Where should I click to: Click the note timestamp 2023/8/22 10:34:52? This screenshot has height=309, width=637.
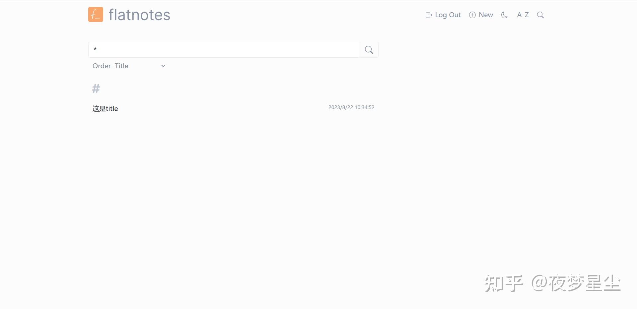[x=351, y=107]
